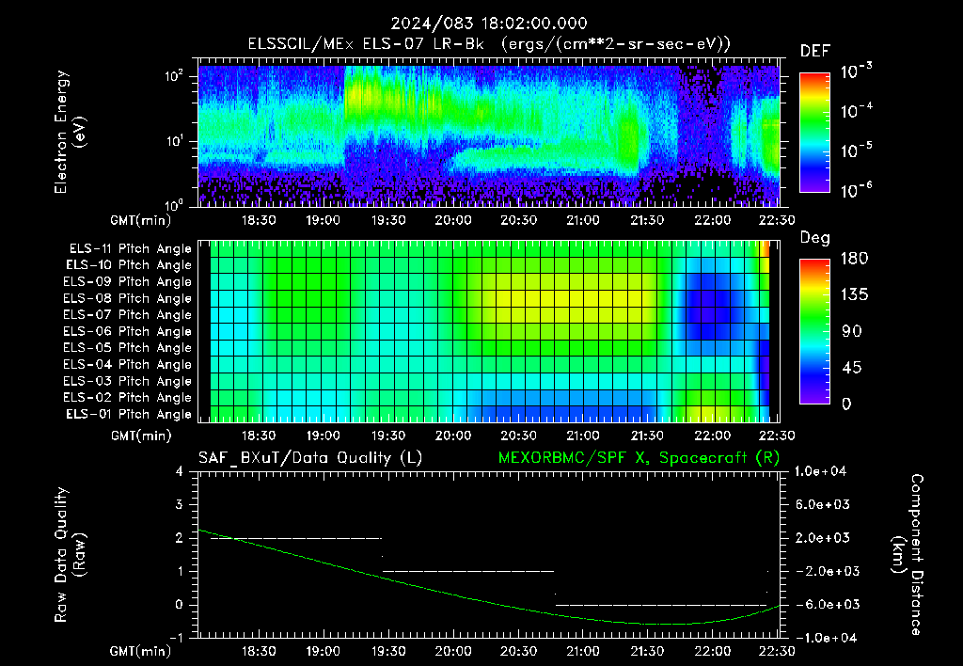Click the Deg legend label
The width and height of the screenshot is (963, 666).
coord(814,238)
